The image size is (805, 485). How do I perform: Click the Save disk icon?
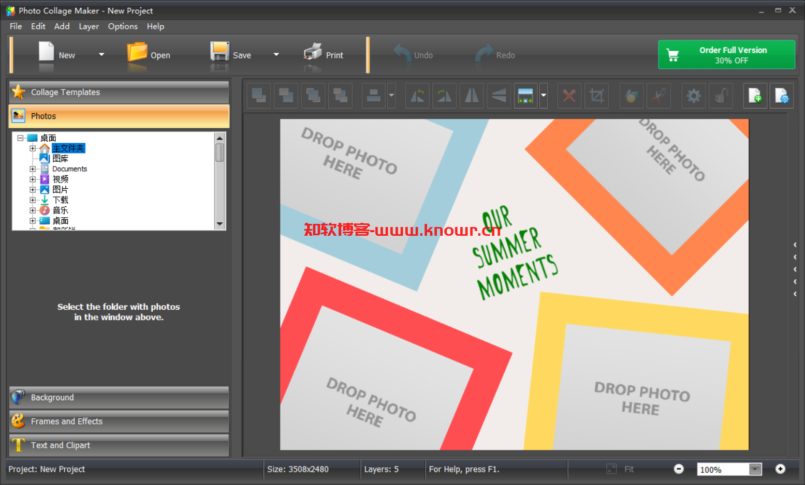coord(219,52)
